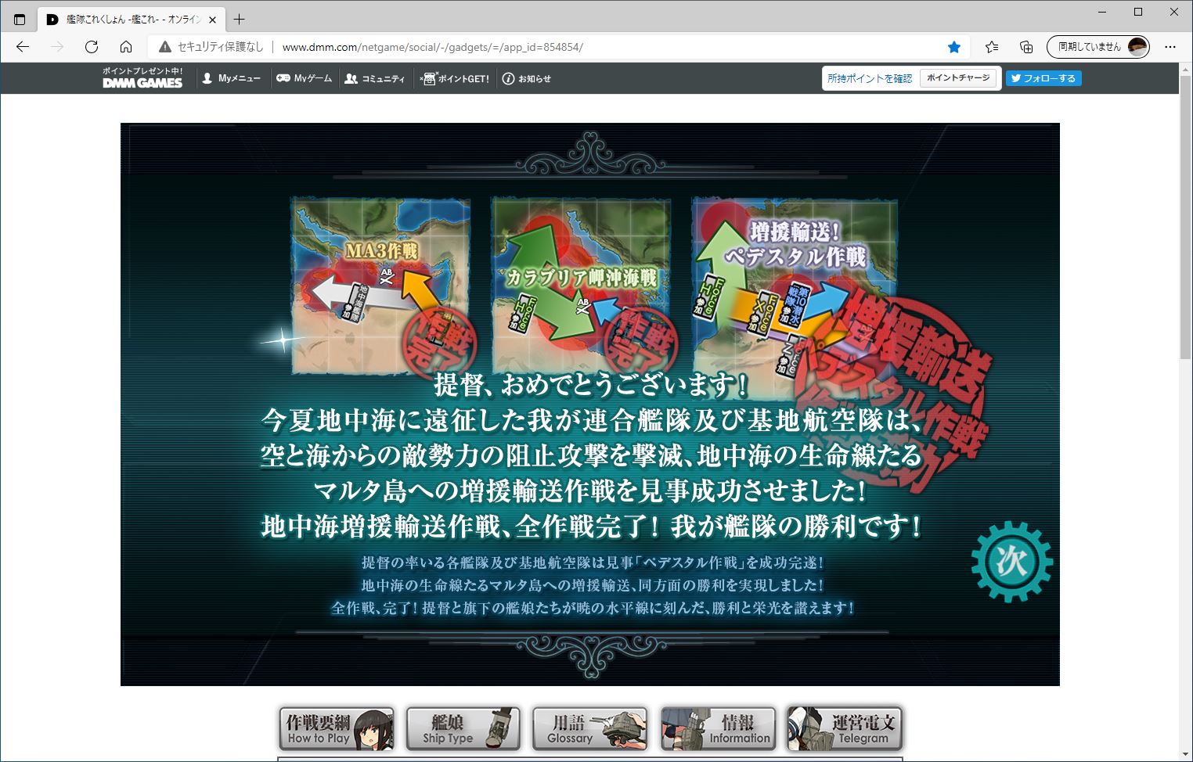Open the 運営電文 Telegram page
The height and width of the screenshot is (762, 1193).
pos(844,728)
